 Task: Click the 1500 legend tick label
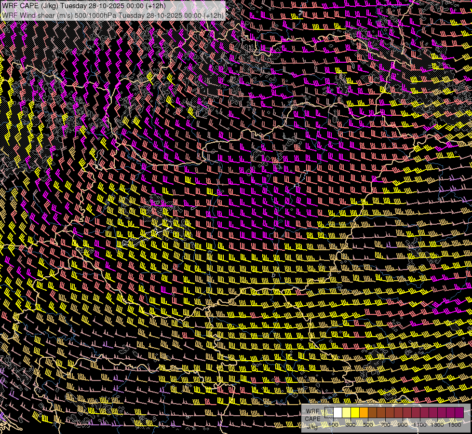(455, 425)
